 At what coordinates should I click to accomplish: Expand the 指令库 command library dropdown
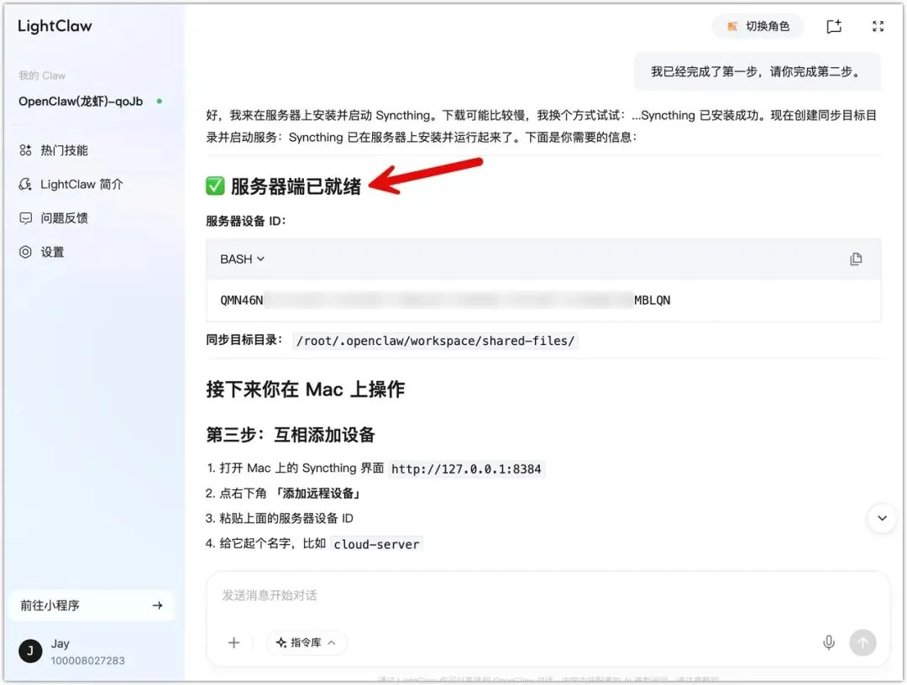point(307,643)
